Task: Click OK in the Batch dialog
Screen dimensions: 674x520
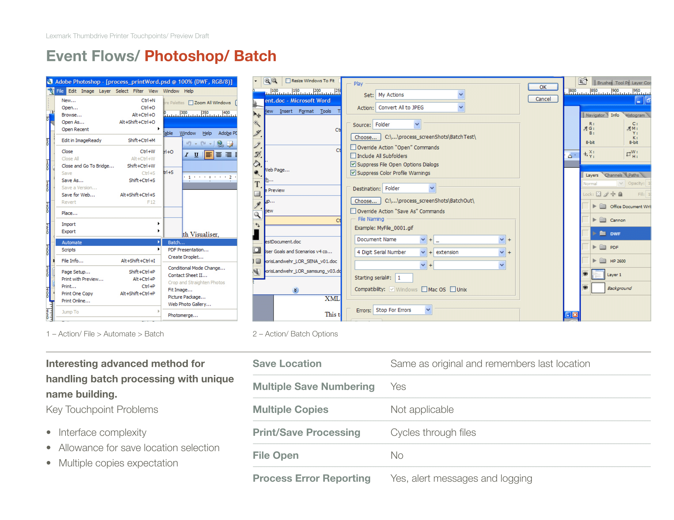Action: click(x=543, y=87)
